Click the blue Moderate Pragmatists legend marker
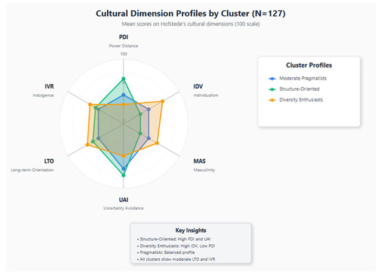Viewport: 379px width, 275px height. [272, 78]
